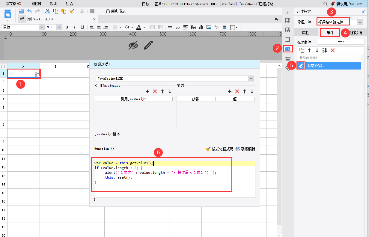Image resolution: width=369 pixels, height=237 pixels.
Task: Open widget settings icon in side strip
Action: coord(288,49)
